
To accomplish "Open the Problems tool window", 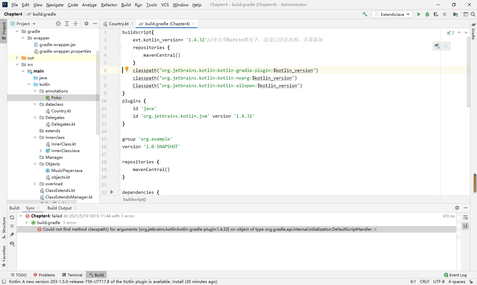I will (x=44, y=275).
